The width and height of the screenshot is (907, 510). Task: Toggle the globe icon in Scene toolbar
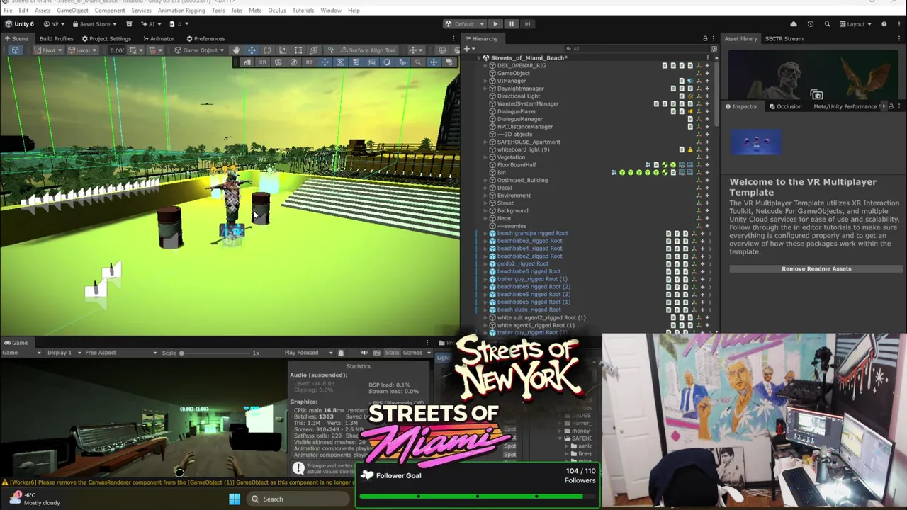tap(441, 50)
